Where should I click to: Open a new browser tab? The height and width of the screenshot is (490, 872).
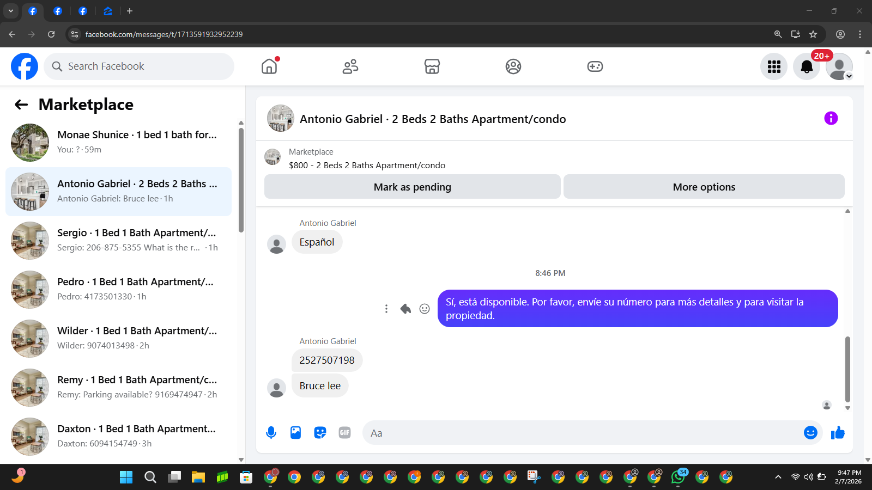coord(129,11)
